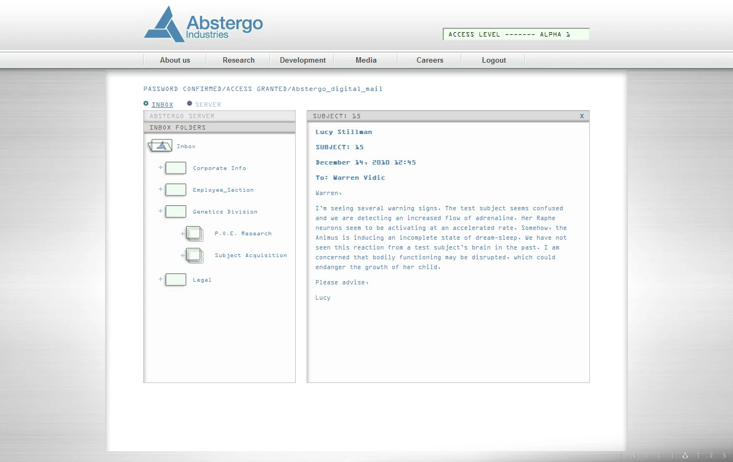This screenshot has height=462, width=733.
Task: Select the SERVER radio button
Action: [x=190, y=104]
